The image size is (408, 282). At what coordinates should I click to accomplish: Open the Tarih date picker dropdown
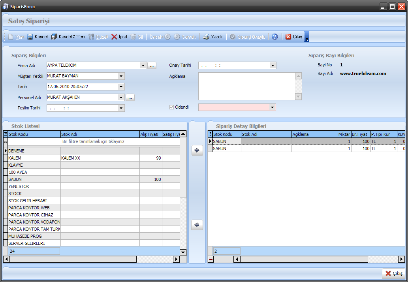click(121, 86)
